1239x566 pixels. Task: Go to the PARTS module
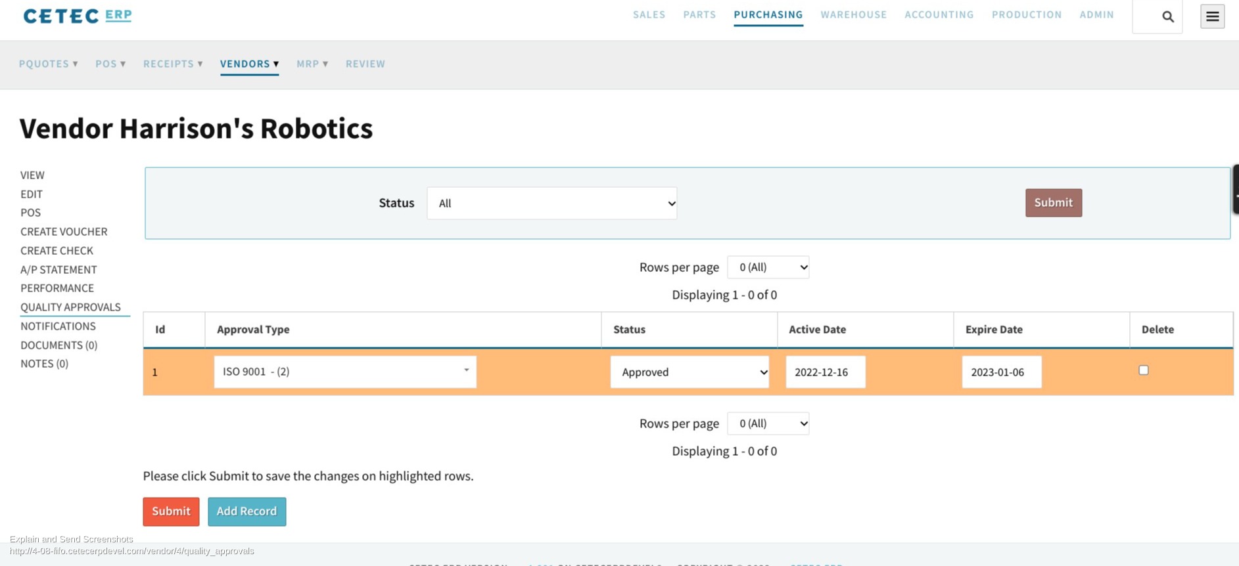pos(699,14)
